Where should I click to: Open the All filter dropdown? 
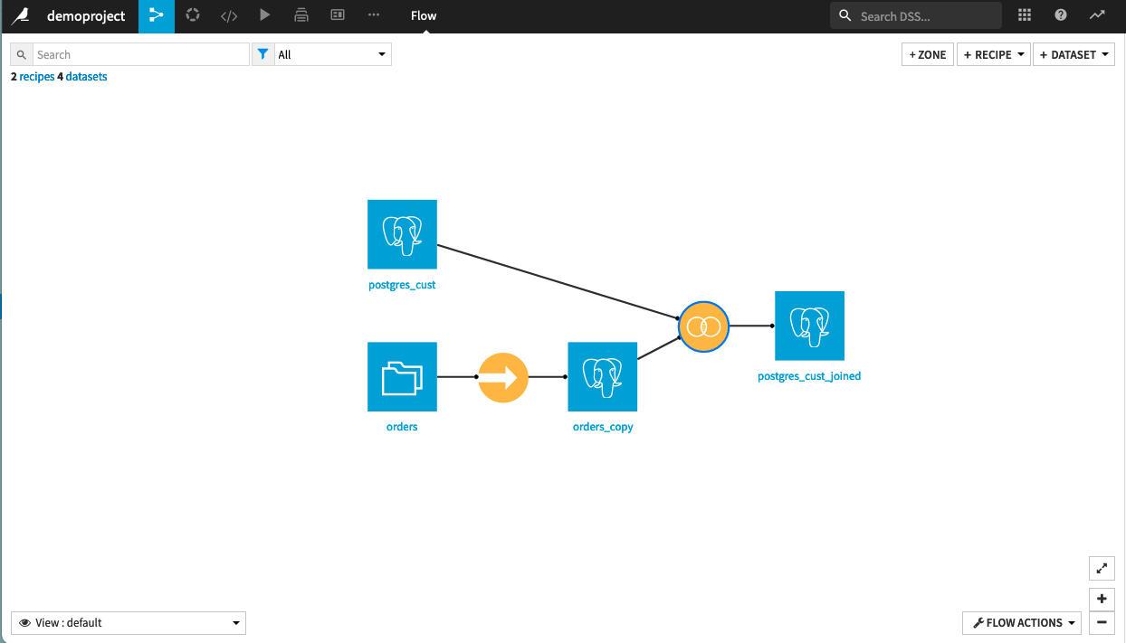click(333, 54)
